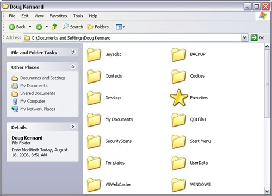Select the Desktop folder icon
Screen dimensions: 272x196
94,98
